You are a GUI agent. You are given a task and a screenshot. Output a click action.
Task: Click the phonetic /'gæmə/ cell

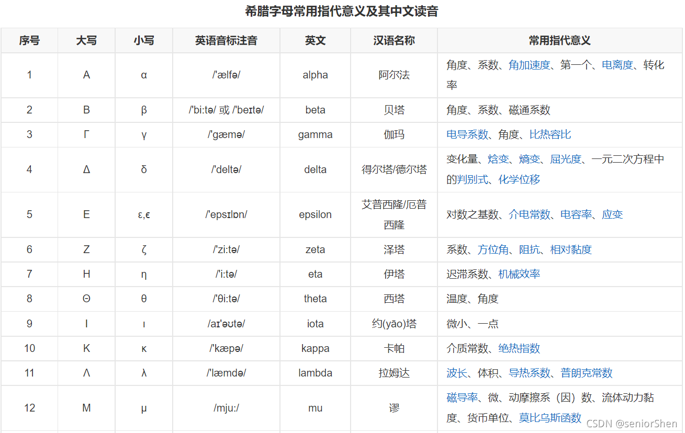pyautogui.click(x=226, y=134)
